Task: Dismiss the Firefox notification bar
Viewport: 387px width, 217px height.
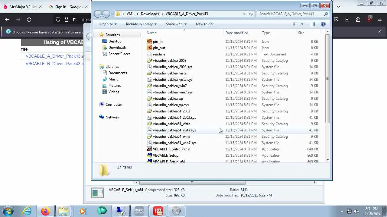Action: click(380, 31)
